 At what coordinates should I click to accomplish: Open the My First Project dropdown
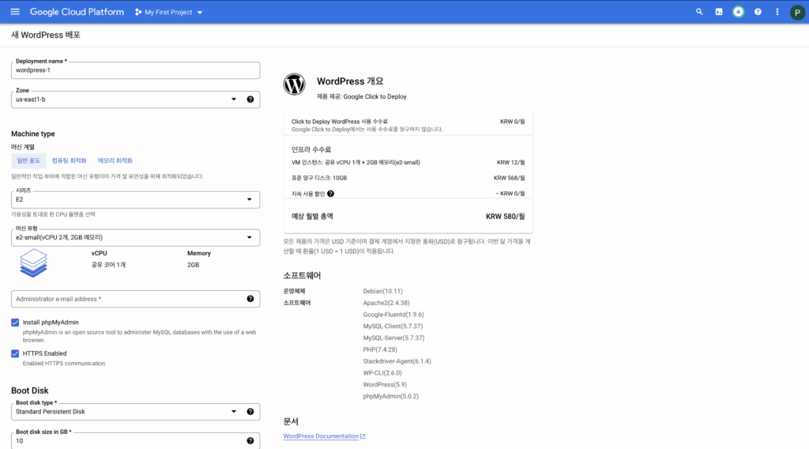(x=169, y=12)
